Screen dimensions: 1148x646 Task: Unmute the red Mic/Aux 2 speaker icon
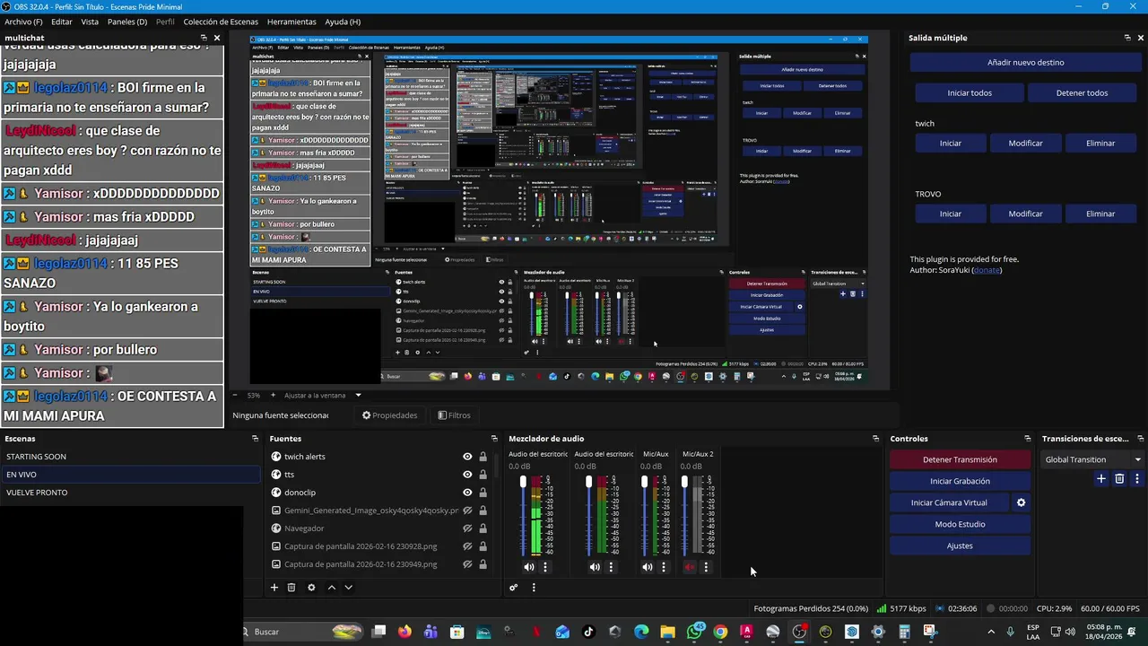(690, 567)
